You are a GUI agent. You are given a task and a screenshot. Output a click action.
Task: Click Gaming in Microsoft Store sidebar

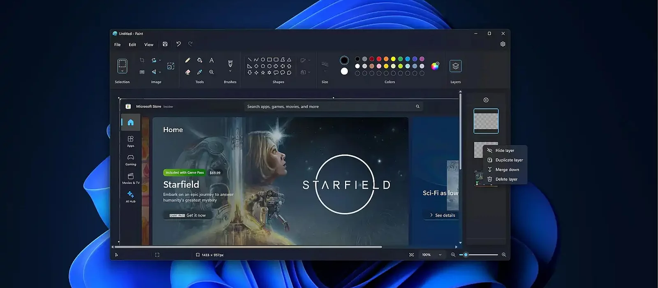(130, 160)
